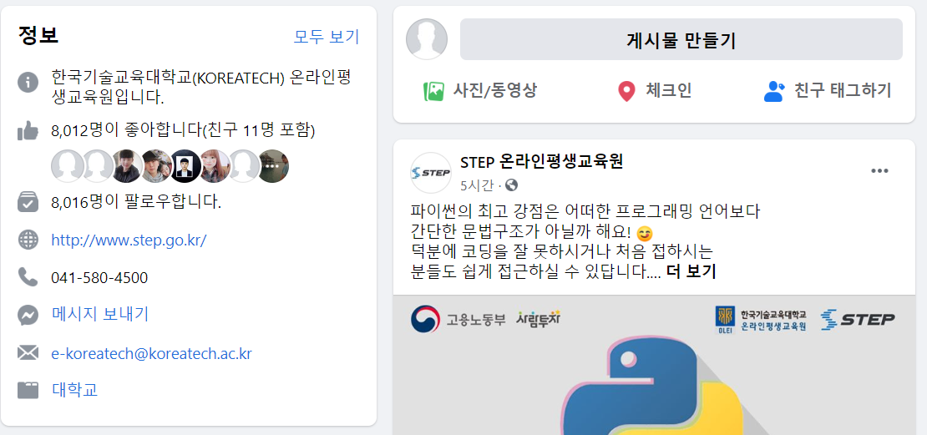
Task: Select 친구 태그하기
Action: (x=827, y=91)
